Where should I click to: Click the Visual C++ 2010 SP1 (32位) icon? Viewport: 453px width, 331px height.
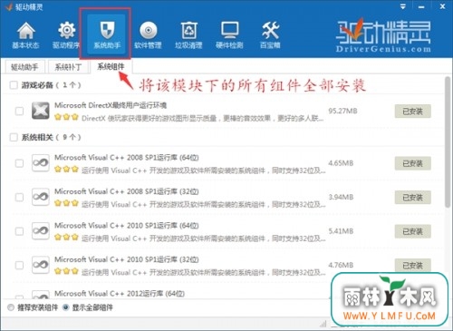[x=41, y=265]
